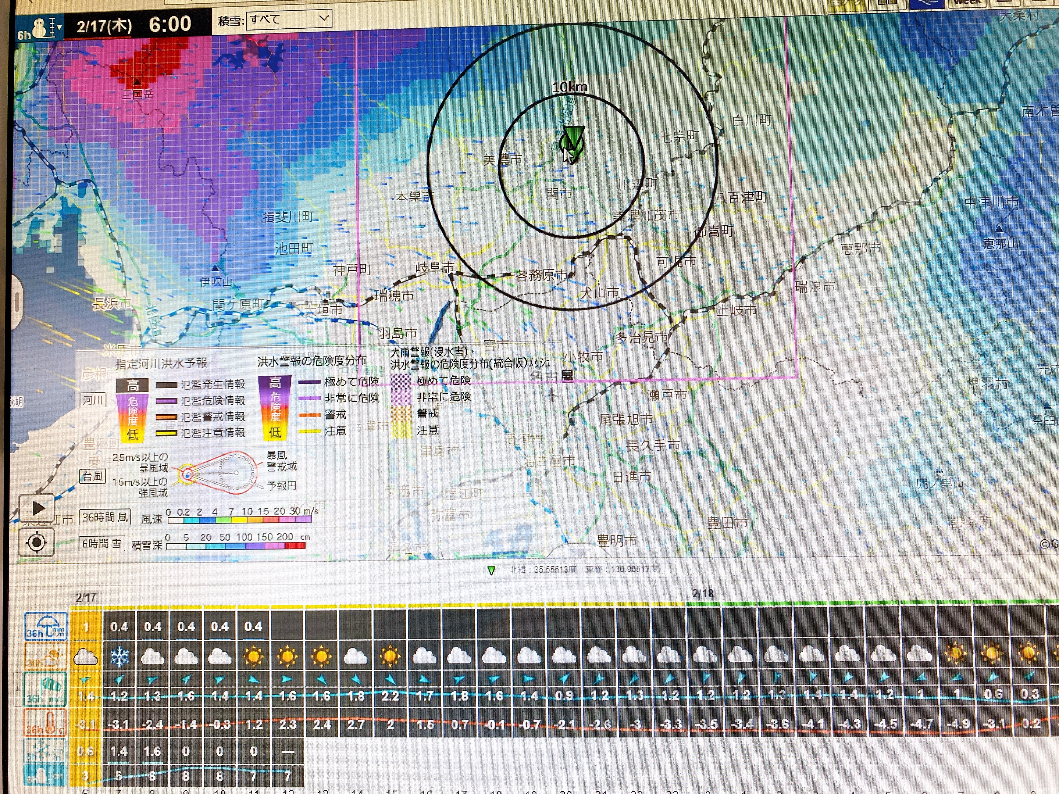Click the 各務原市 label on the map
This screenshot has height=794, width=1059.
pyautogui.click(x=542, y=276)
